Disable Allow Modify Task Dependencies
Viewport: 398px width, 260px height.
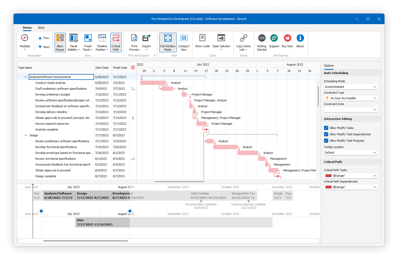click(x=326, y=134)
